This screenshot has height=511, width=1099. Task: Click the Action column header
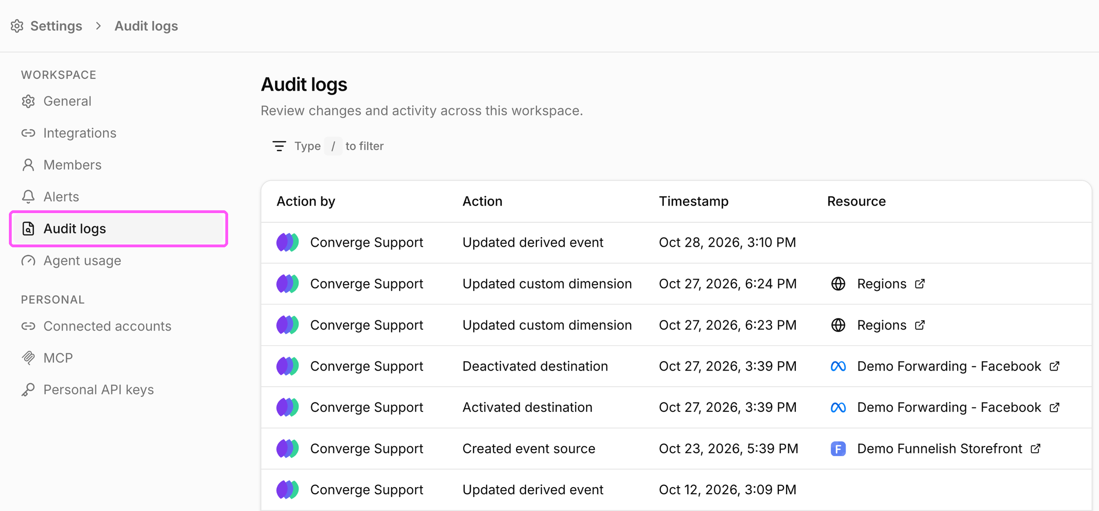coord(482,201)
